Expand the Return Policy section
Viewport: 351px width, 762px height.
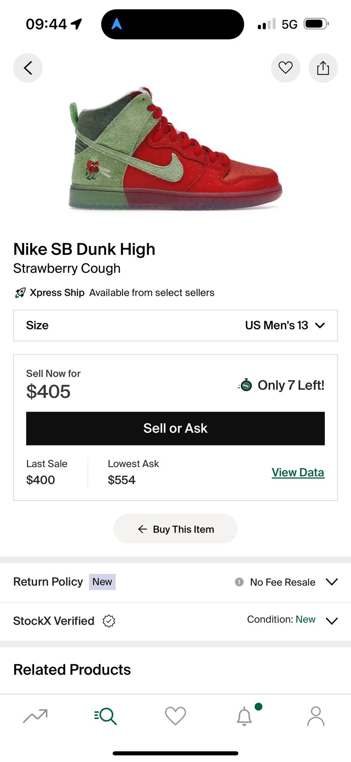pos(332,582)
